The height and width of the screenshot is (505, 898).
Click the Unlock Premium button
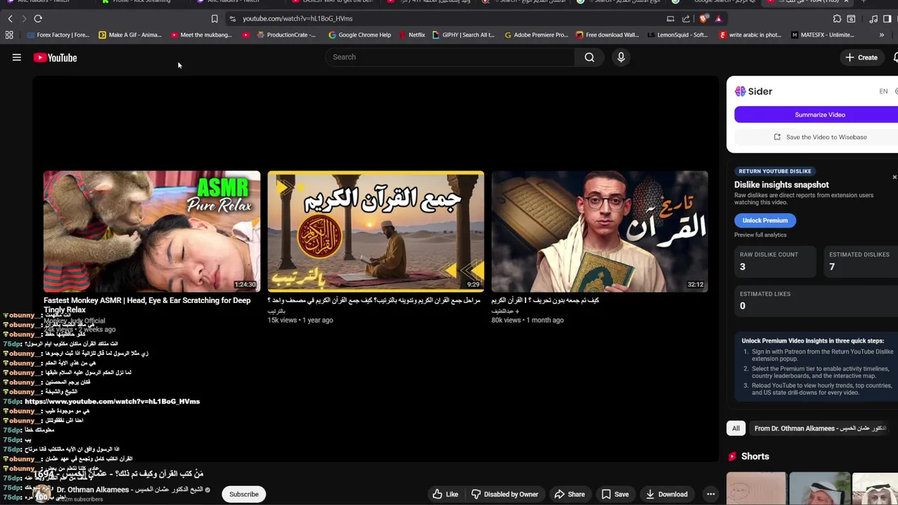coord(765,220)
